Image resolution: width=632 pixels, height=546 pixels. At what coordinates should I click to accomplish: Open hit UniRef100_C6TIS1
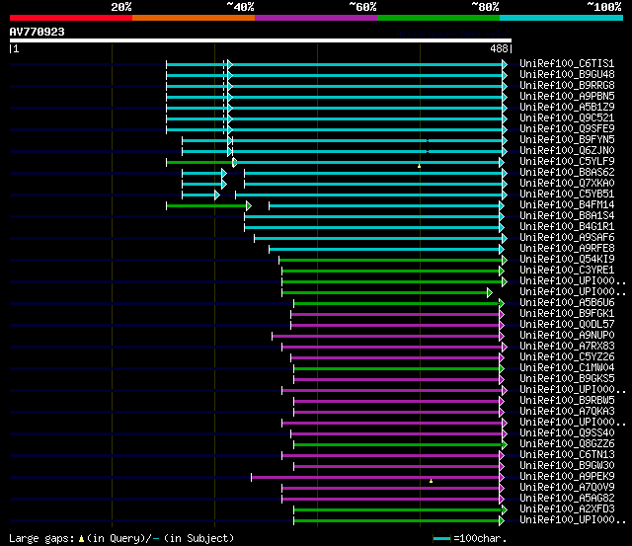[567, 63]
